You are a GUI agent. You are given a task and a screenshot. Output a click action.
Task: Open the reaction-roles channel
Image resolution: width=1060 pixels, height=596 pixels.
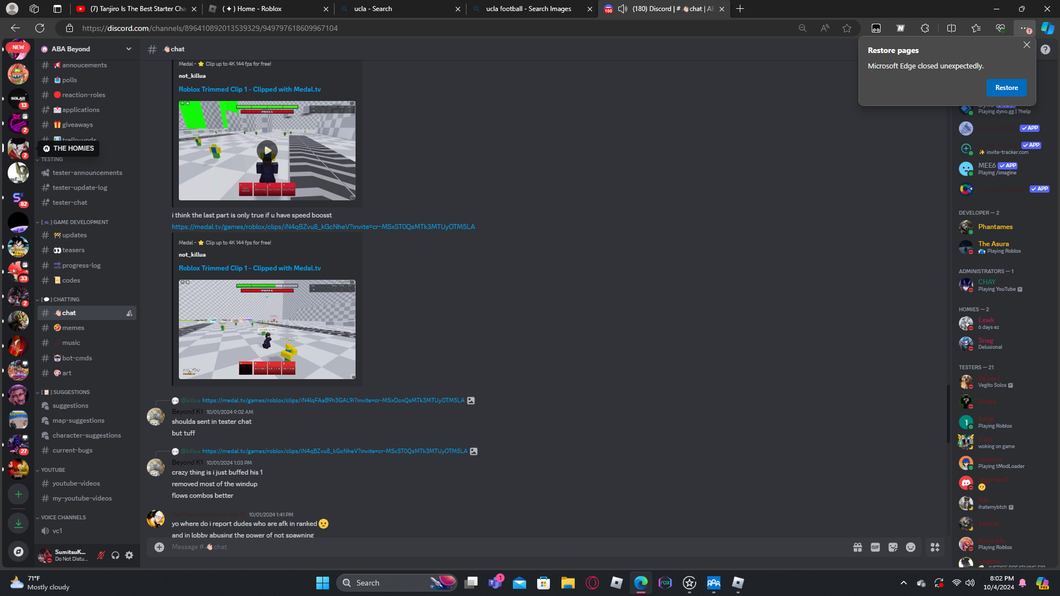pyautogui.click(x=87, y=95)
